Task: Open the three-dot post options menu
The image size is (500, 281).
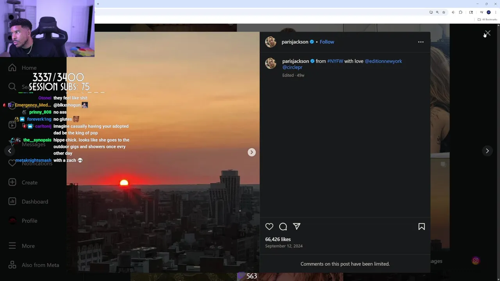Action: coord(421,42)
